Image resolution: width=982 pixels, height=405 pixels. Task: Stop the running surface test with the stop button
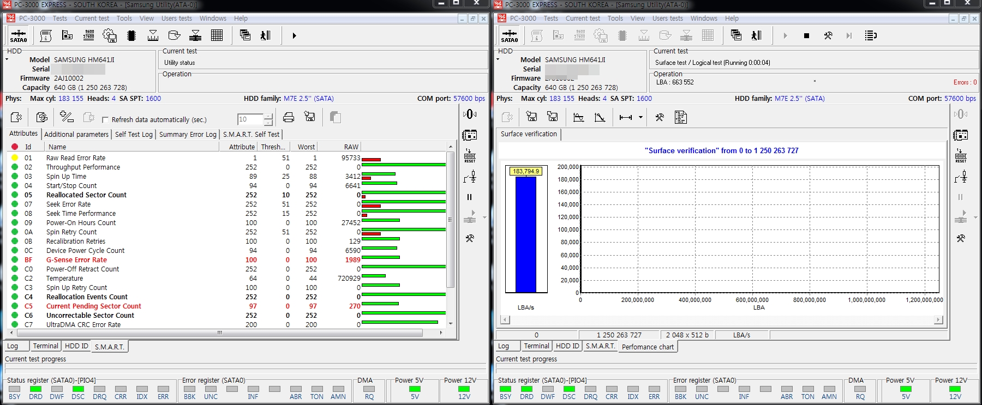coord(806,36)
